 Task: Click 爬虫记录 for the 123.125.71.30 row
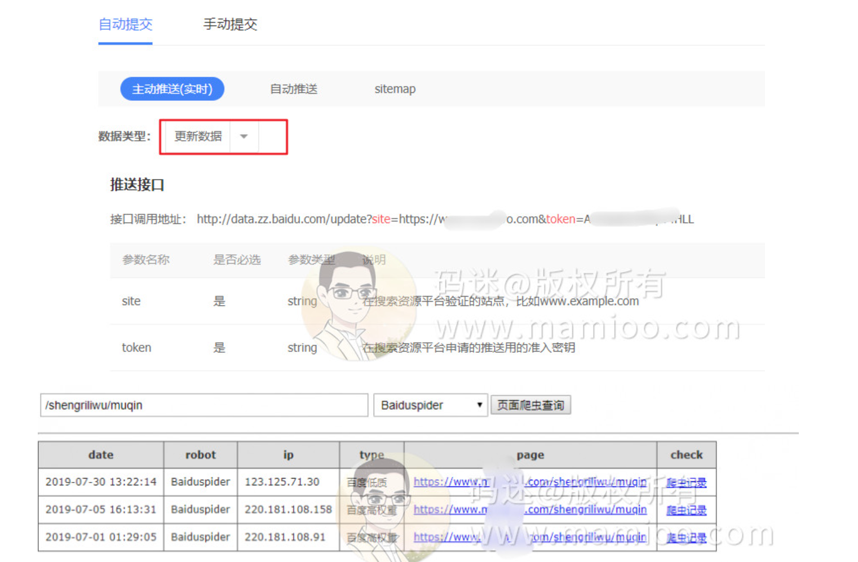pos(686,483)
